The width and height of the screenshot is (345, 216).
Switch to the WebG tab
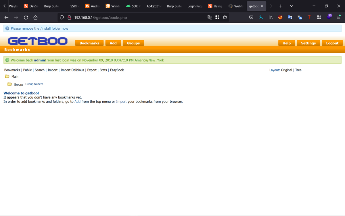coord(236,6)
